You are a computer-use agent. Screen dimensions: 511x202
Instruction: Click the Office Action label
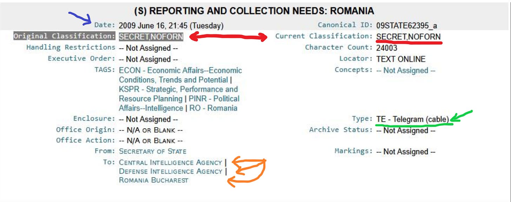click(86, 140)
